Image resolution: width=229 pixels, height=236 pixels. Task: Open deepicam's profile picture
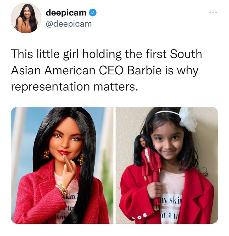click(26, 18)
